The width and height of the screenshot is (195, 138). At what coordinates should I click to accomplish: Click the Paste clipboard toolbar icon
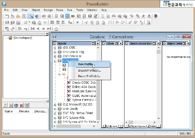[x=97, y=22]
